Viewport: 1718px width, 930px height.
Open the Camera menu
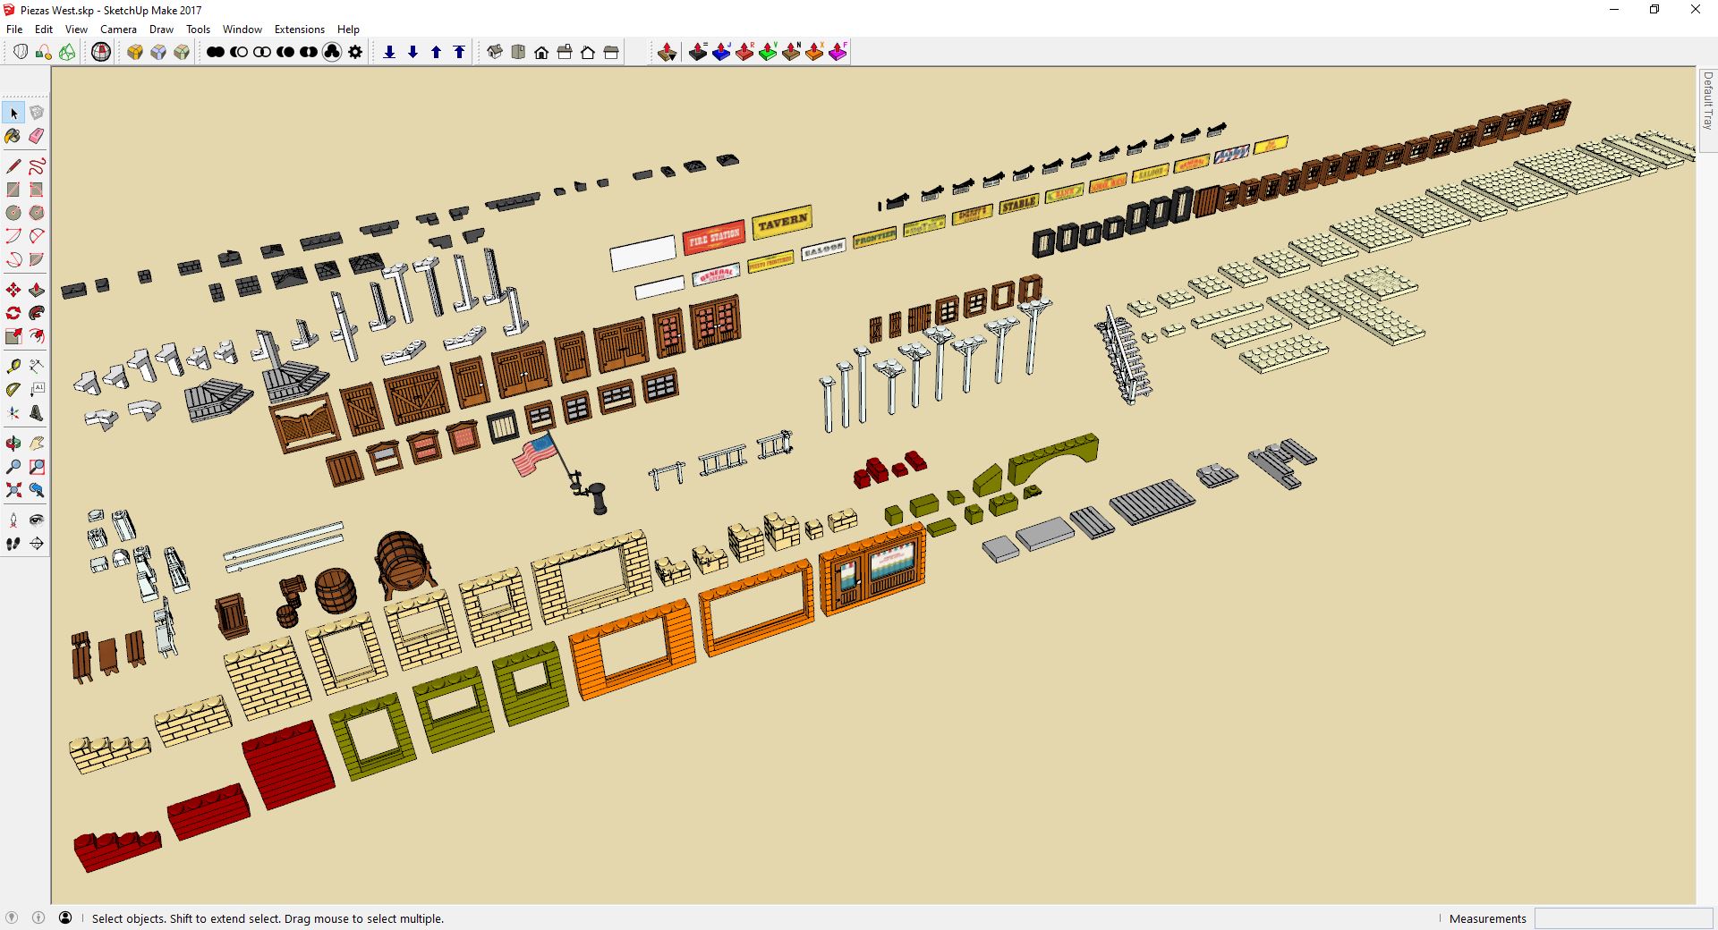(x=118, y=30)
